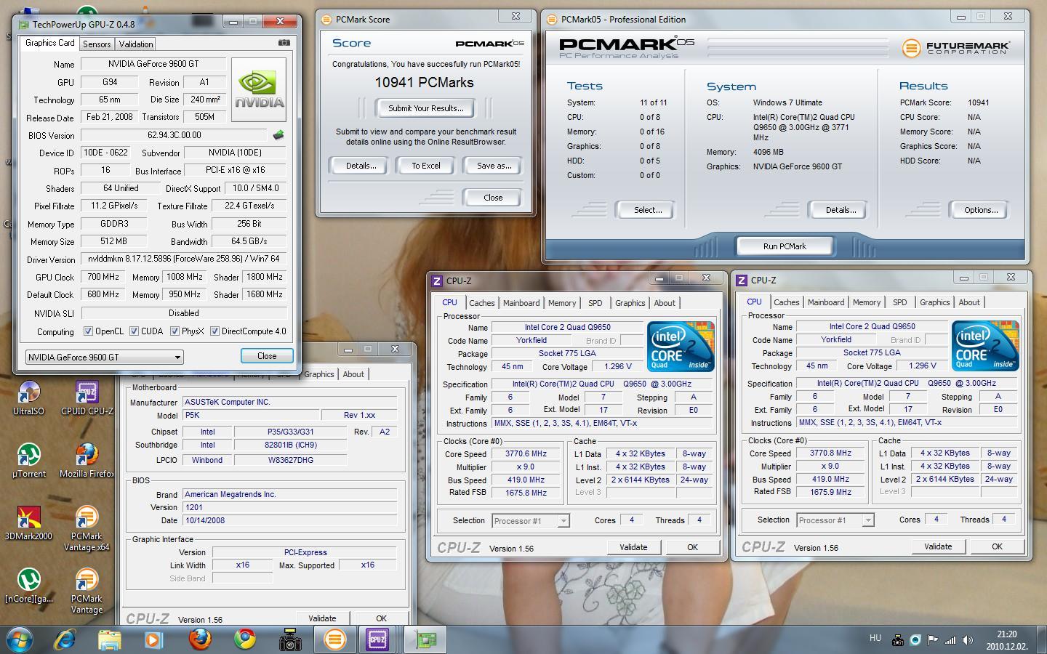Click the Firefox taskbar icon
The height and width of the screenshot is (654, 1047).
[200, 639]
